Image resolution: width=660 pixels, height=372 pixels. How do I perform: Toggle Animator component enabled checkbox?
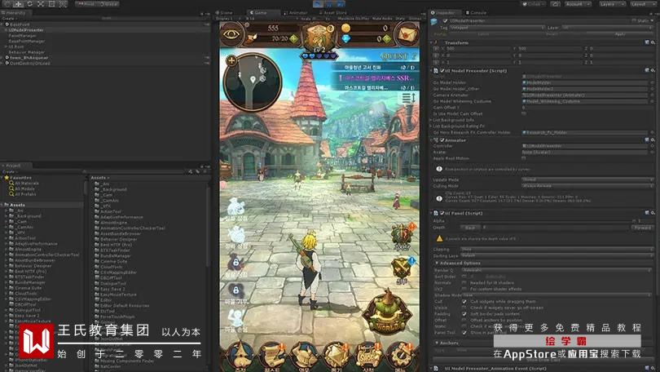tap(442, 140)
